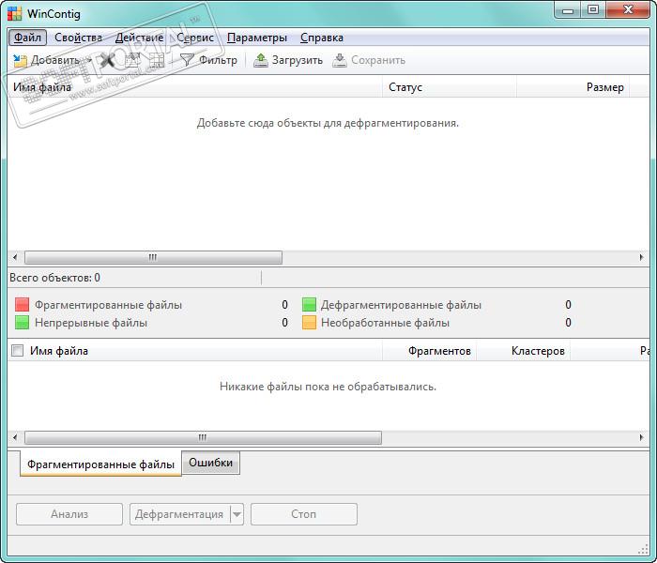Viewport: 657px width, 563px height.
Task: Click the black X remove-item toolbar icon
Action: pyautogui.click(x=107, y=60)
